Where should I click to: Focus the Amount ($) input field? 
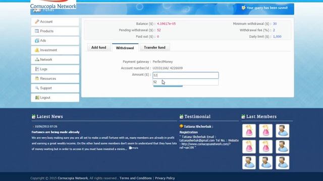pyautogui.click(x=186, y=75)
